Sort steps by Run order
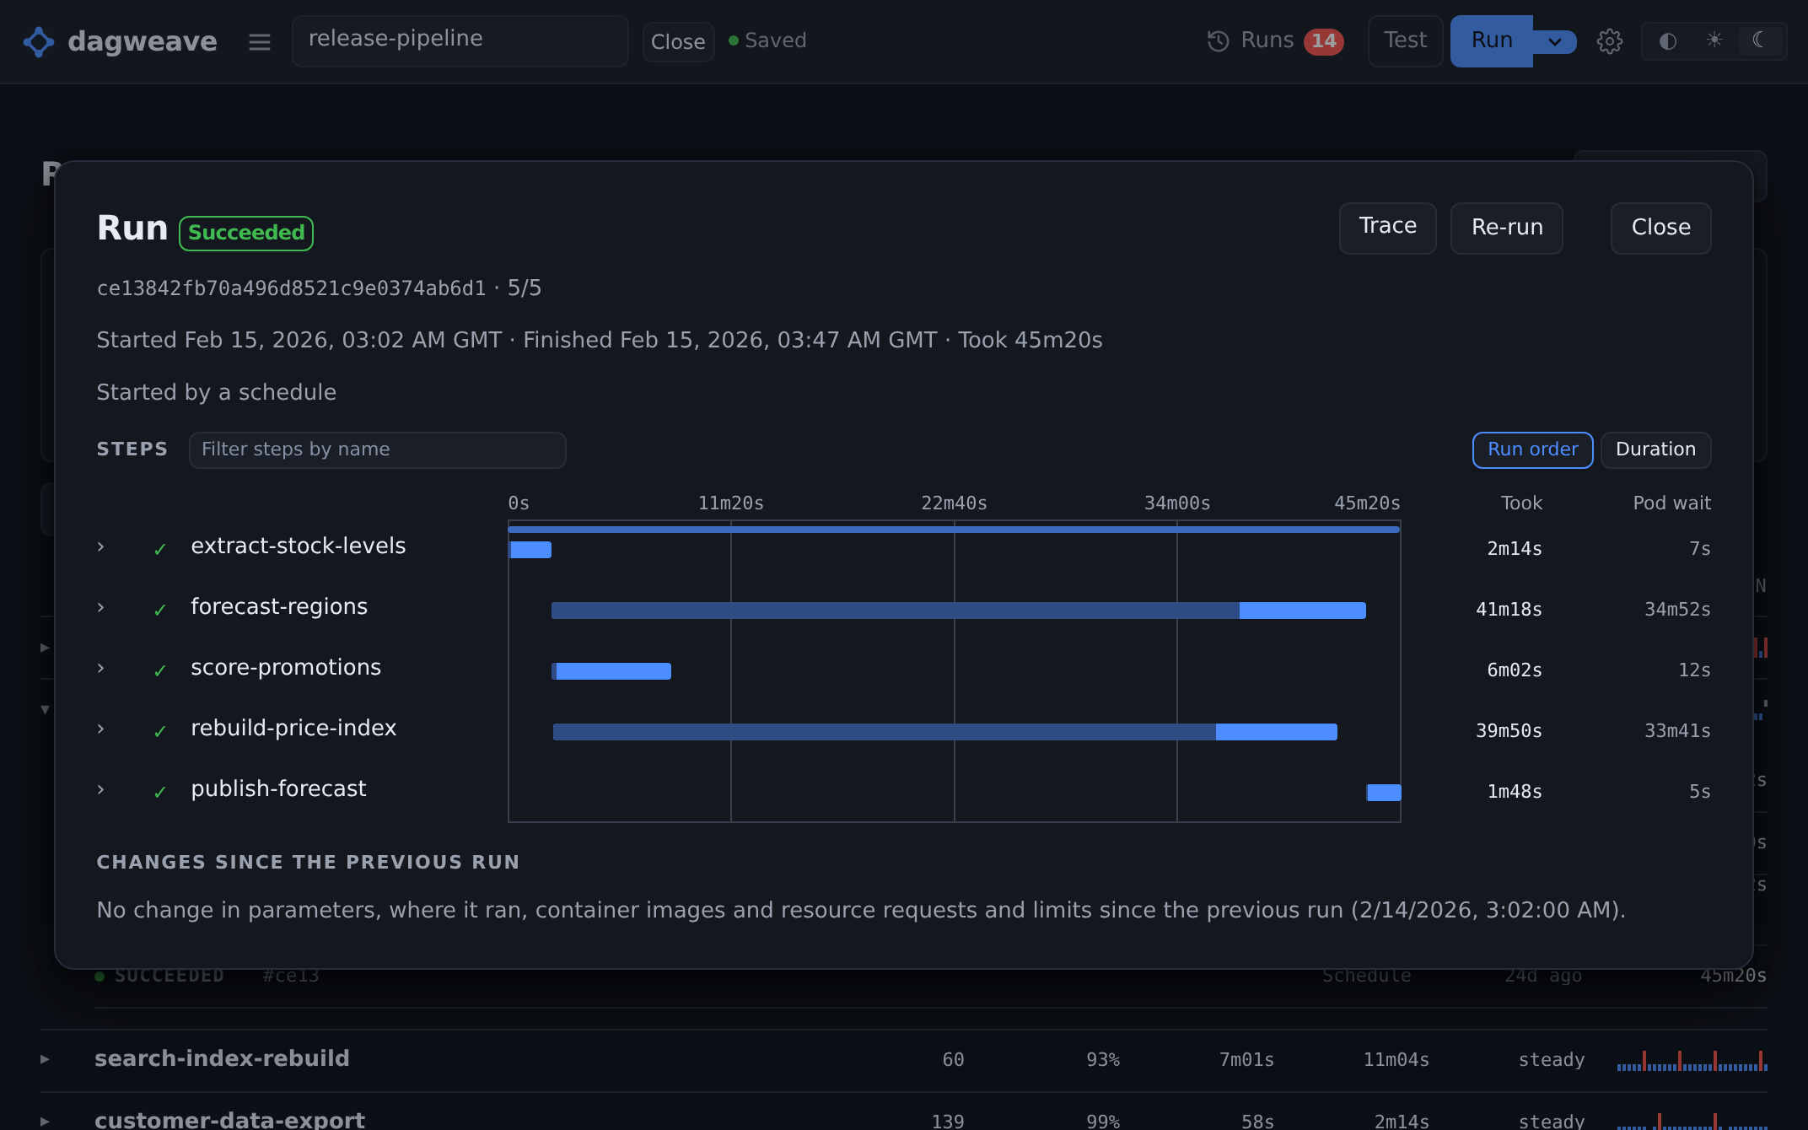This screenshot has height=1130, width=1808. 1532,449
